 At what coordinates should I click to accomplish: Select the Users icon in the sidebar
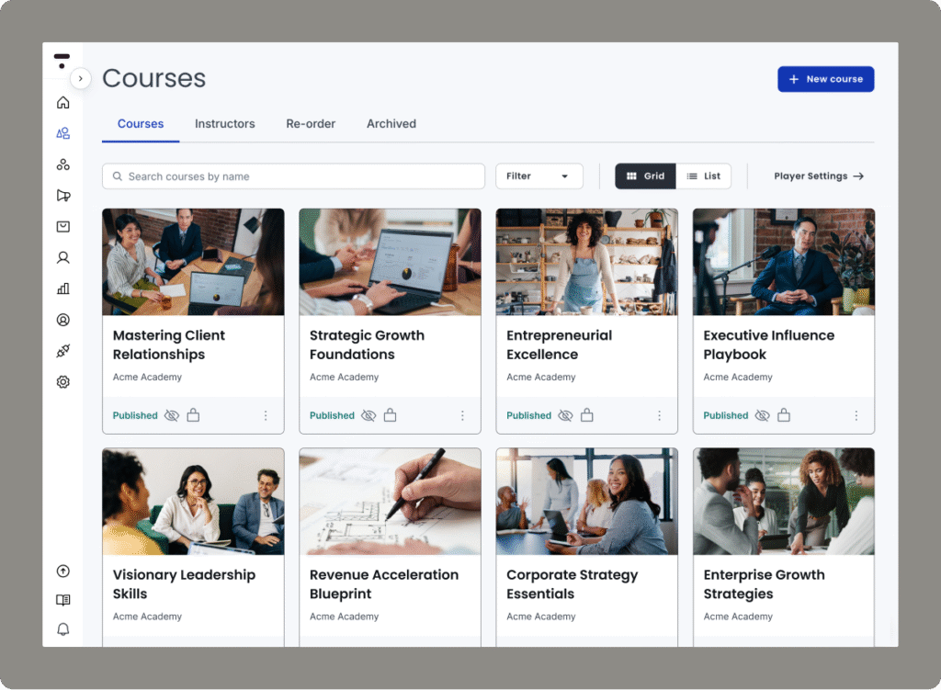tap(62, 133)
